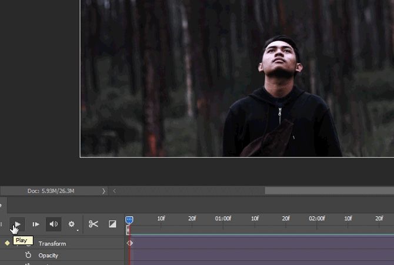Click the scroll-left arrow of the horizontal scrollbar
Screen dimensions: 394x265
point(114,191)
